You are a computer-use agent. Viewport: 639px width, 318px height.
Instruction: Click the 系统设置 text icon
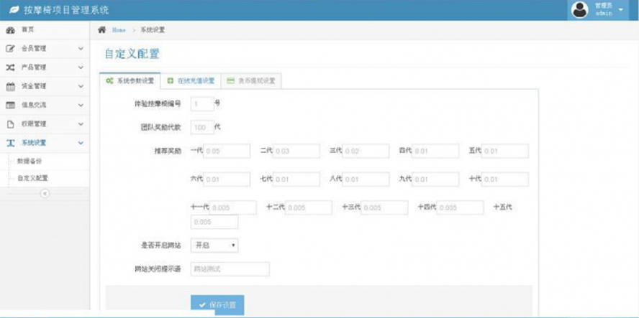click(10, 143)
